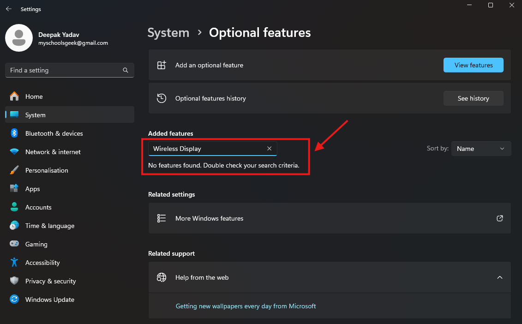
Task: Click the Personalisation paintbrush icon
Action: [x=14, y=170]
